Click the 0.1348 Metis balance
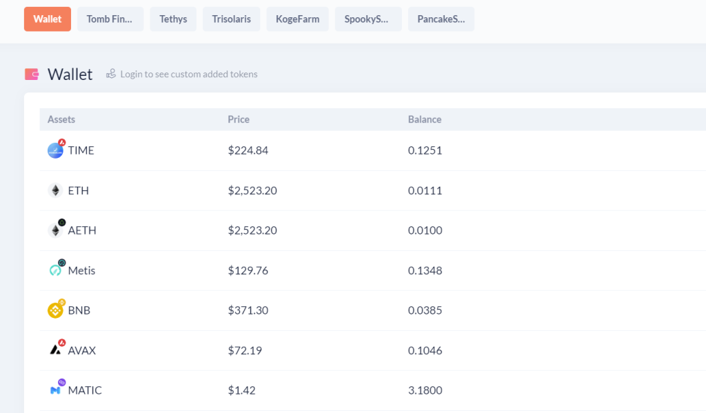706x413 pixels. coord(425,270)
